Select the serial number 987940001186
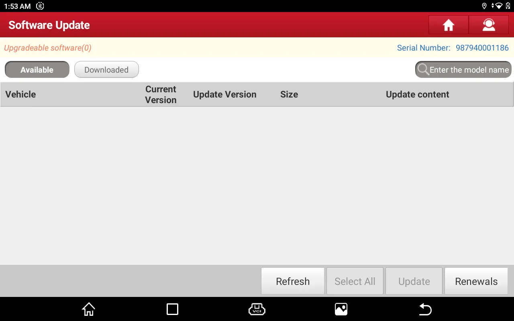 pyautogui.click(x=482, y=48)
